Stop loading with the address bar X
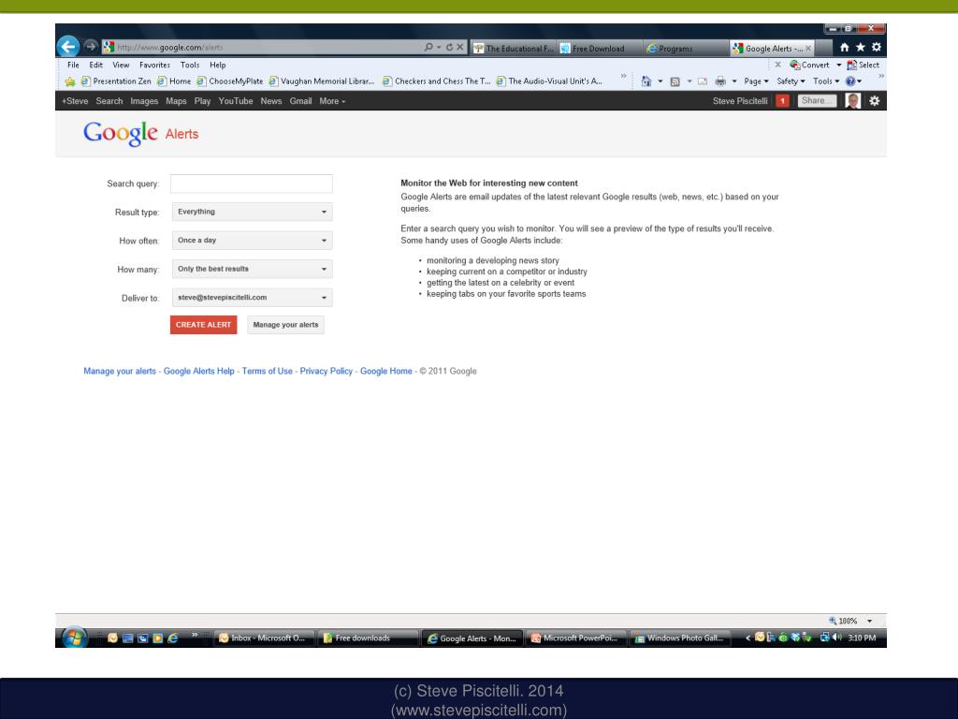This screenshot has width=958, height=719. (460, 47)
